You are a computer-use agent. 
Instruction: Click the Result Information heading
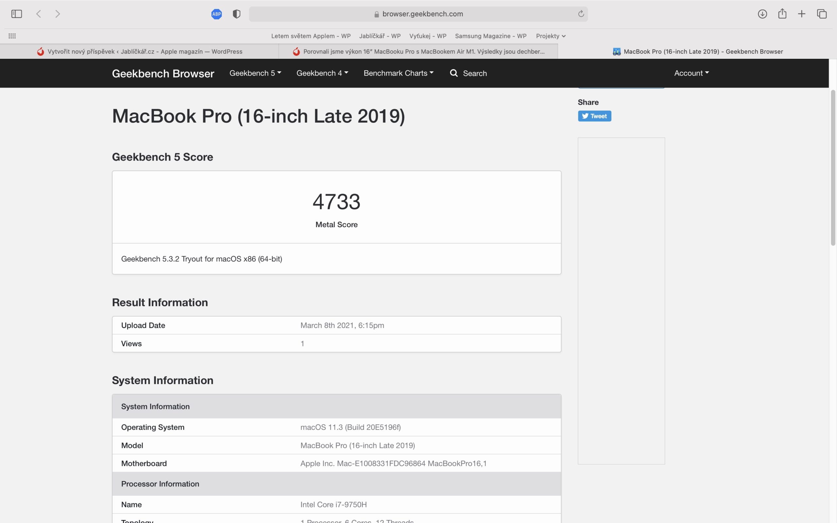pyautogui.click(x=160, y=302)
